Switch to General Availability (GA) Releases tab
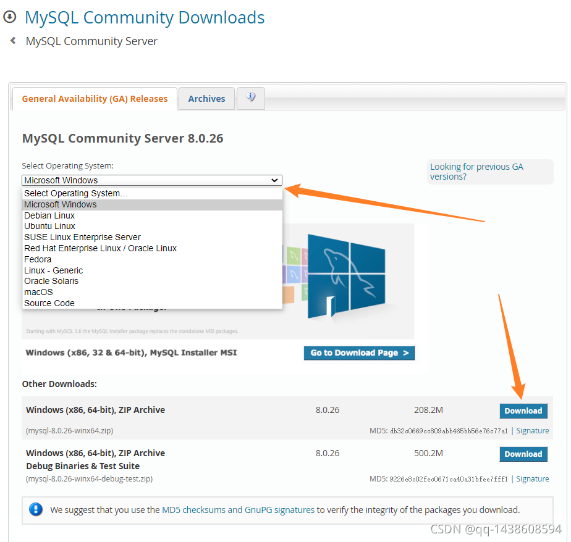This screenshot has width=571, height=542. [x=95, y=99]
